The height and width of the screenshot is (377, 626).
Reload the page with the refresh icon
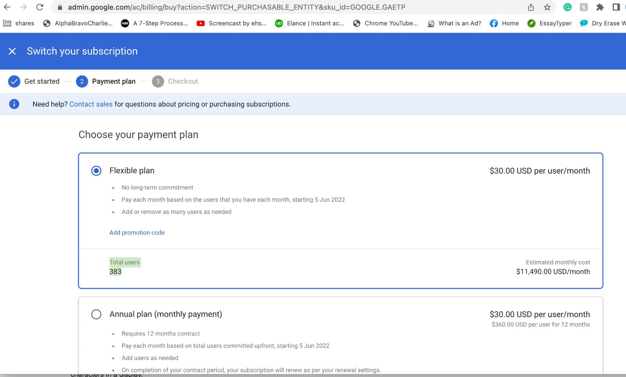tap(40, 7)
